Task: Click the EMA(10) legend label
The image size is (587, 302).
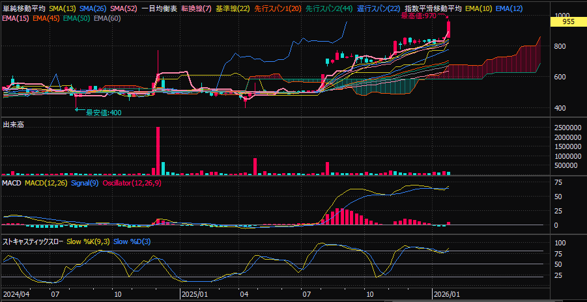Action: [x=478, y=8]
